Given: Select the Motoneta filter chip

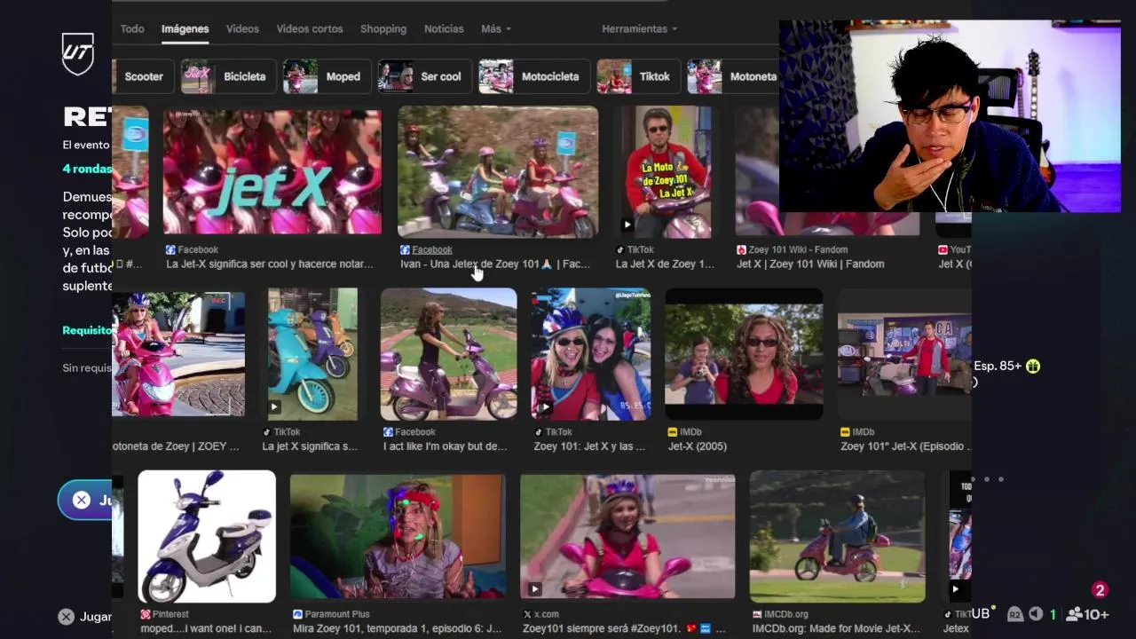Looking at the screenshot, I should 735,76.
